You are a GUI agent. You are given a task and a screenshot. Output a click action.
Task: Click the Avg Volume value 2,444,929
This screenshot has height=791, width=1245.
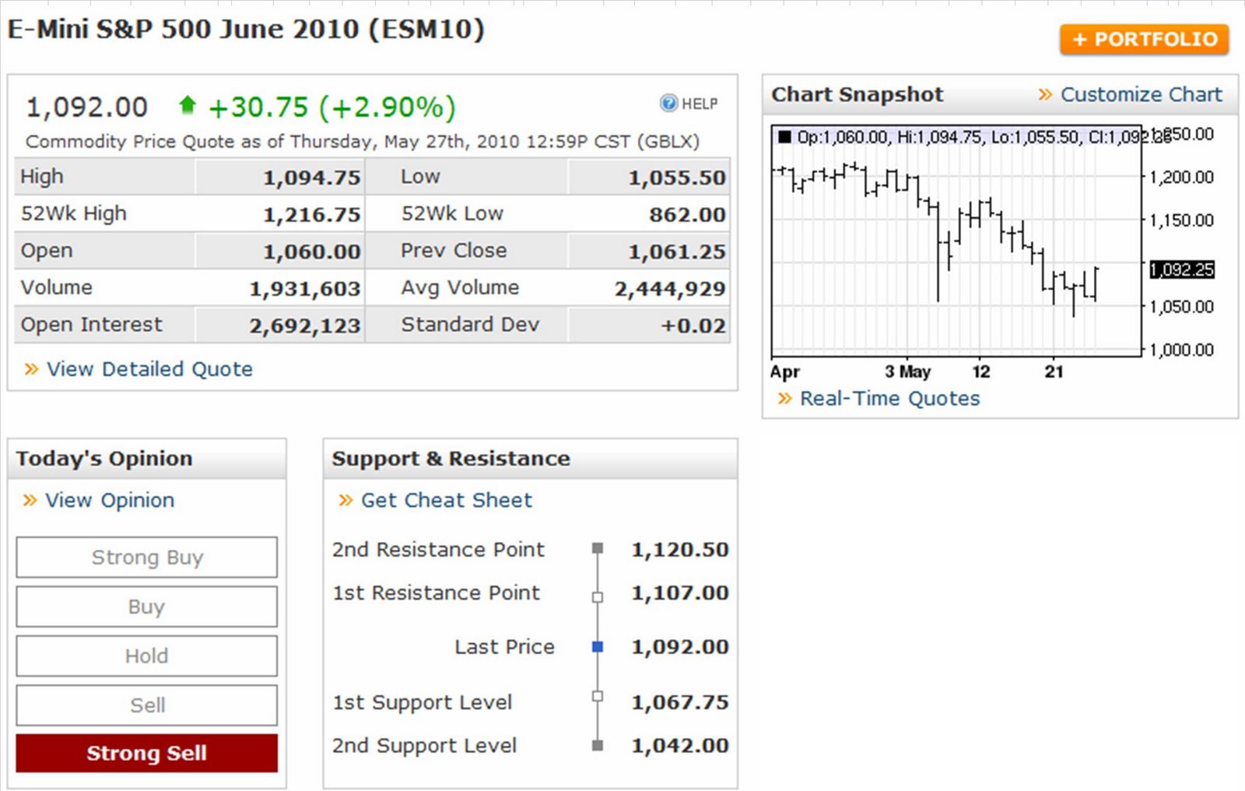pyautogui.click(x=670, y=289)
